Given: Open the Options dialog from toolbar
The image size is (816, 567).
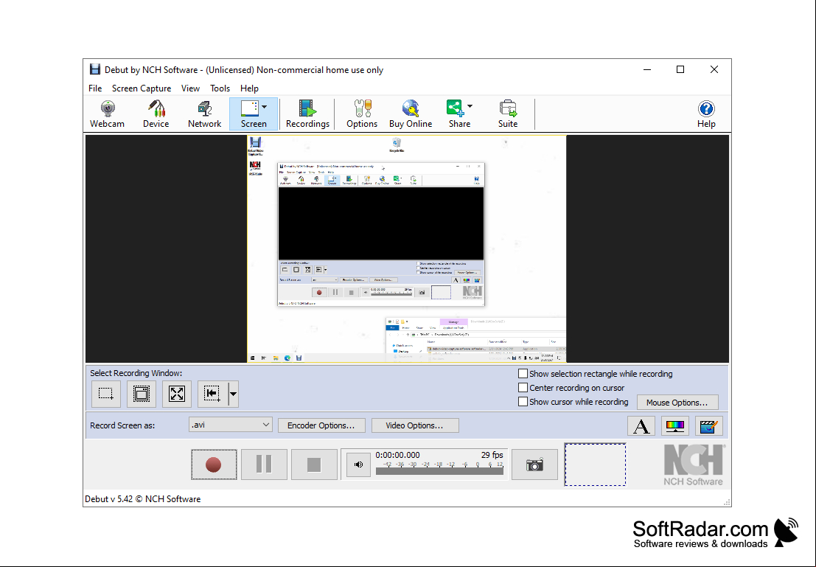Looking at the screenshot, I should (x=362, y=114).
